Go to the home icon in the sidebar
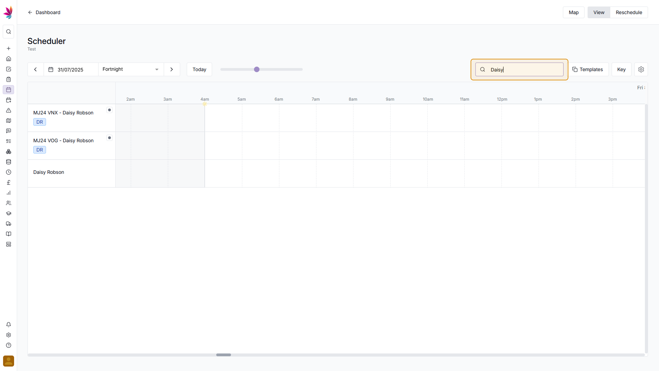 tap(9, 59)
